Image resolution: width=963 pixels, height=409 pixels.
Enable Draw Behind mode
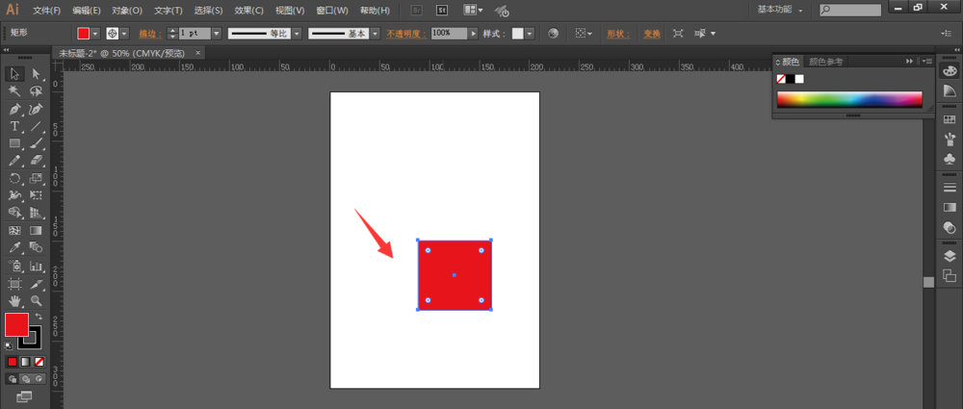point(26,379)
